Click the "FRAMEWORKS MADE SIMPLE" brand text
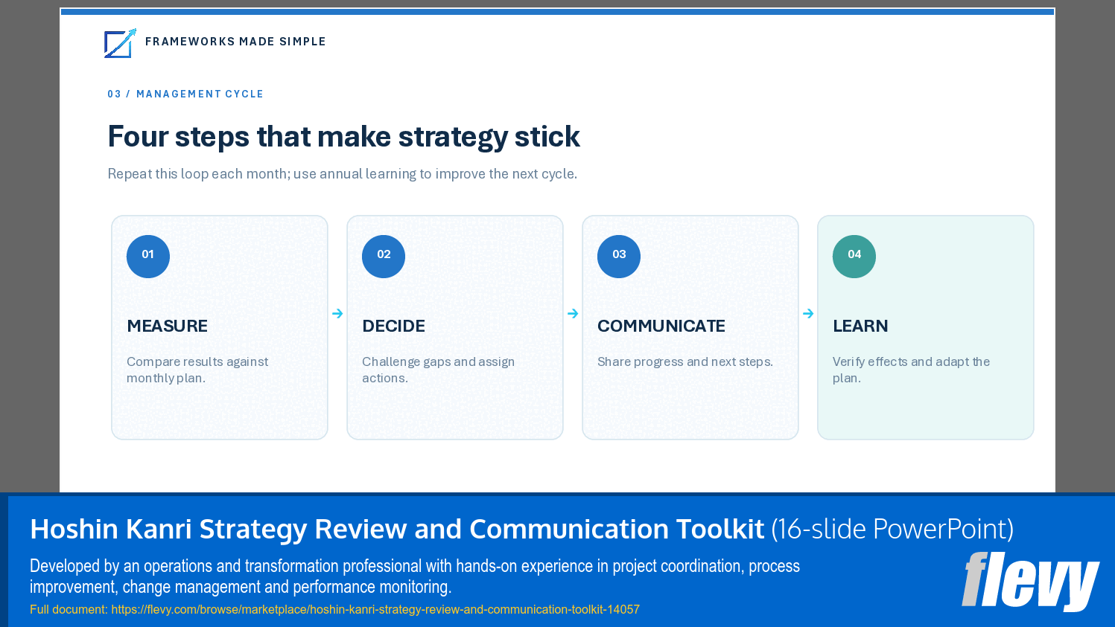Screen dimensions: 1115x627 tap(235, 42)
